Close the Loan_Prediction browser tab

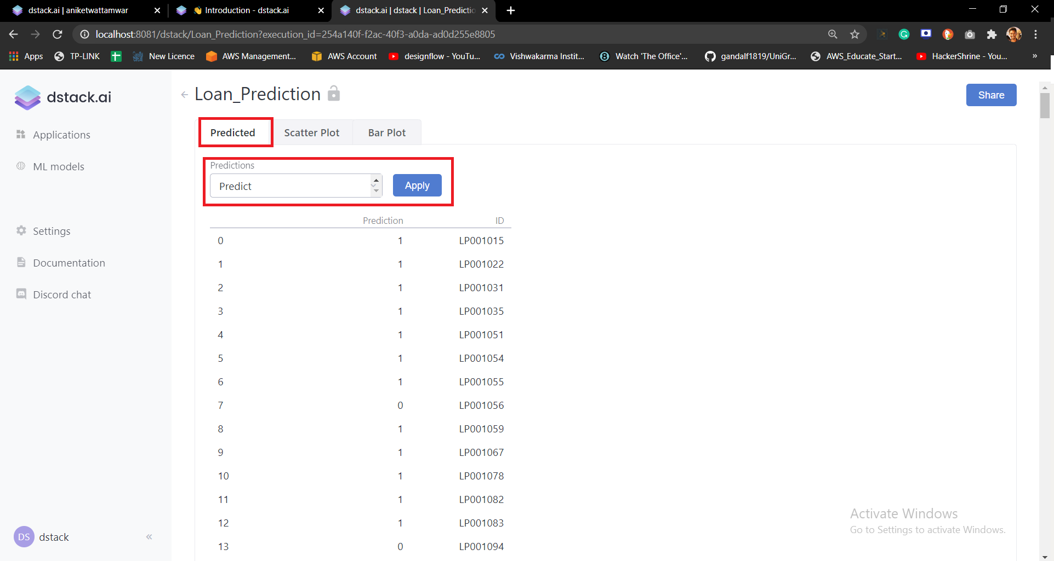[485, 10]
